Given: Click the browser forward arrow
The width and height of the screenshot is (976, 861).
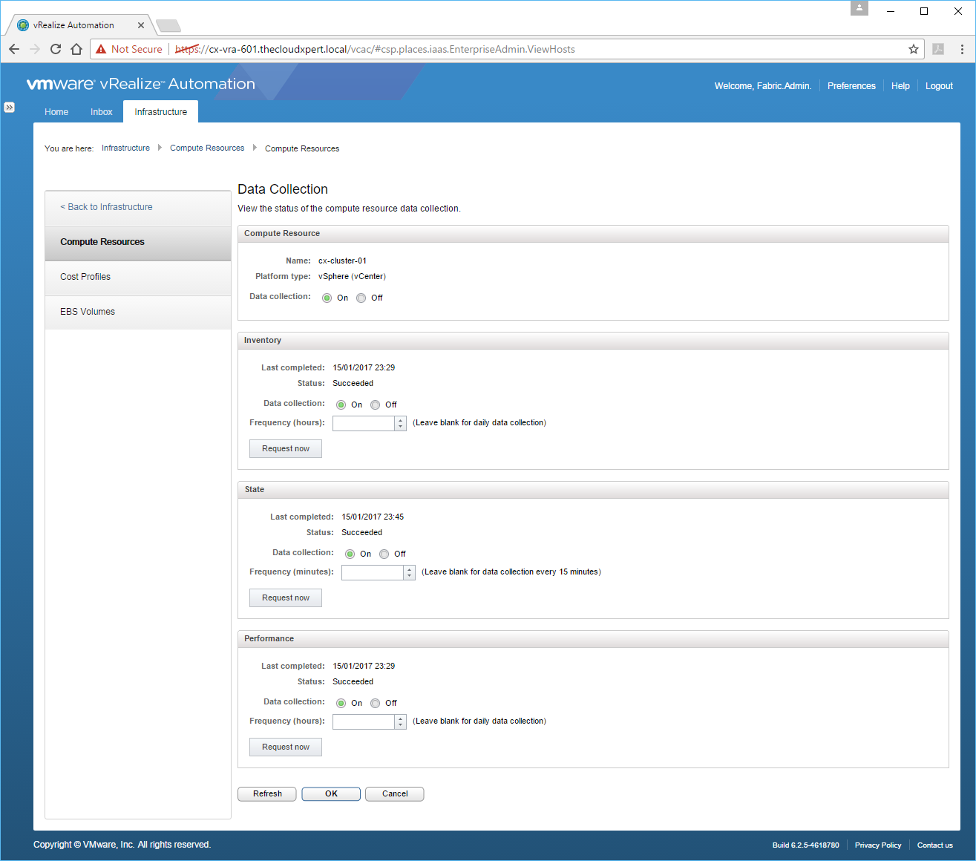Looking at the screenshot, I should (x=35, y=49).
